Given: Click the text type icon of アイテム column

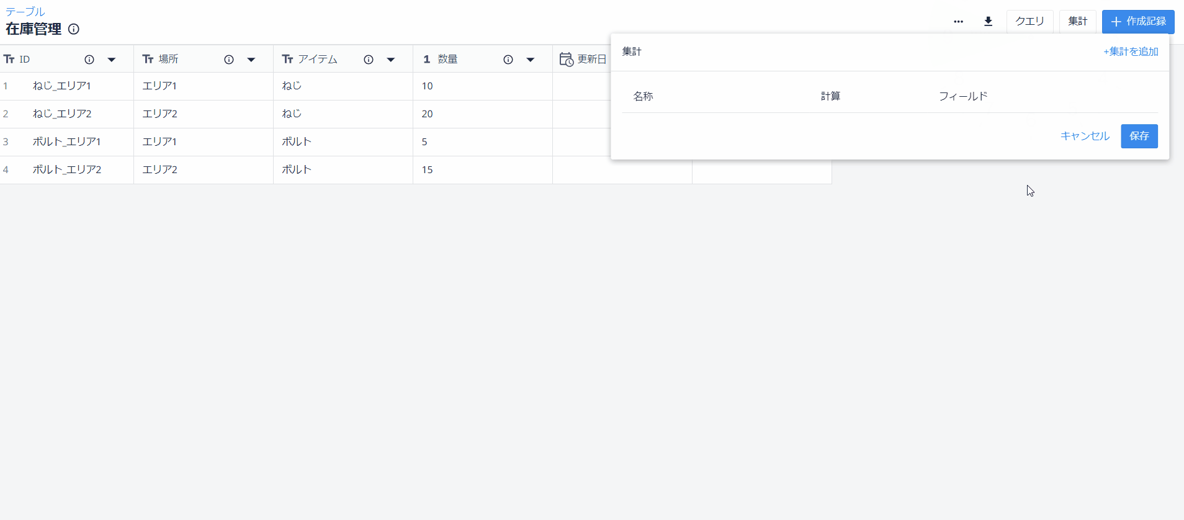Looking at the screenshot, I should pos(287,60).
